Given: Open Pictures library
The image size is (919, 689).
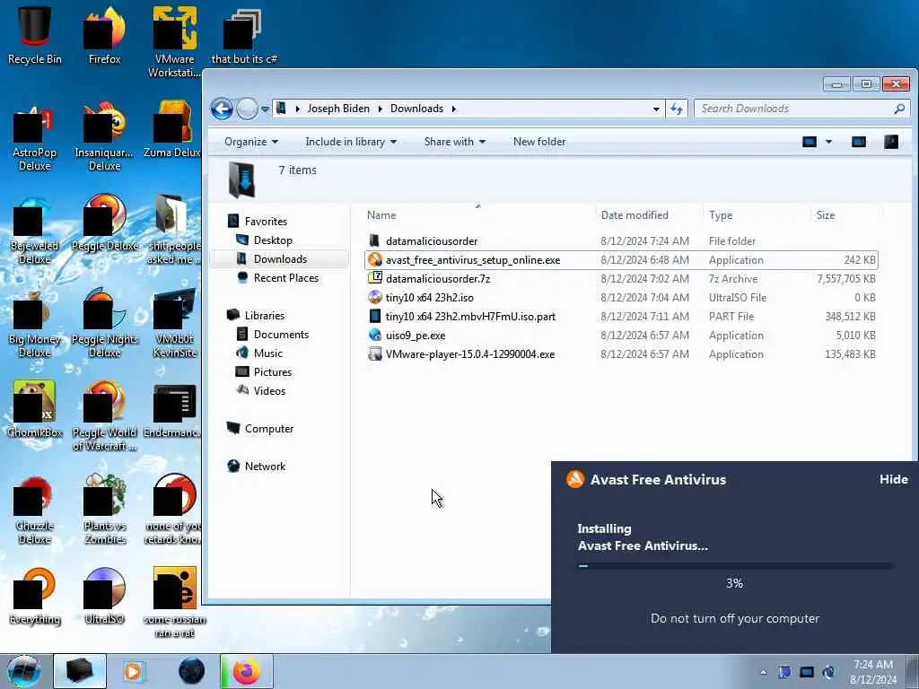Looking at the screenshot, I should (273, 371).
